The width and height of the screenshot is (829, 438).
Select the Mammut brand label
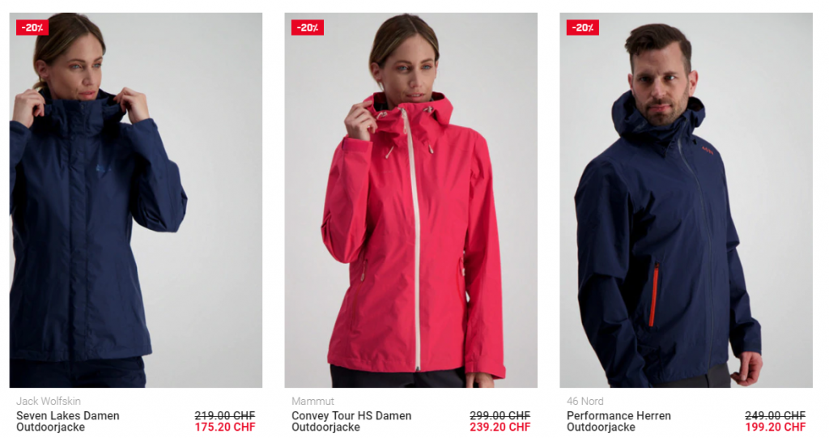coord(313,401)
